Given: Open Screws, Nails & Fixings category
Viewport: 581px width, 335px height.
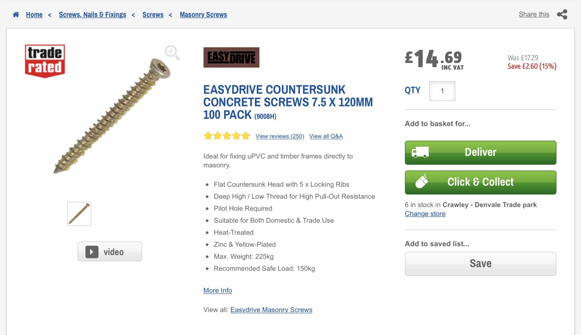Looking at the screenshot, I should 93,15.
